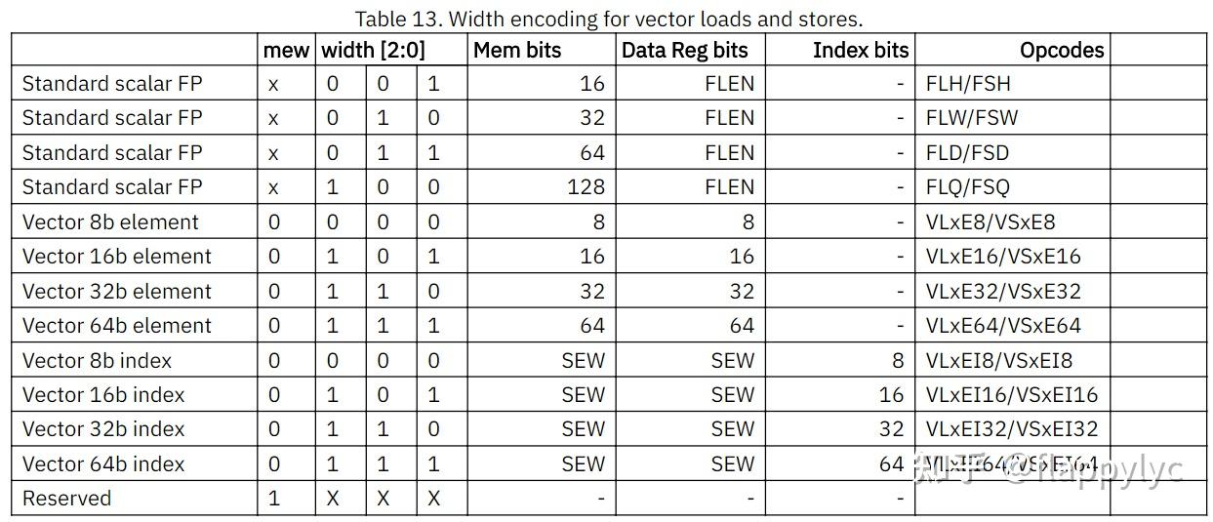The width and height of the screenshot is (1213, 522).
Task: Click the VLxE8/VSxE8 opcode cell
Action: point(991,222)
